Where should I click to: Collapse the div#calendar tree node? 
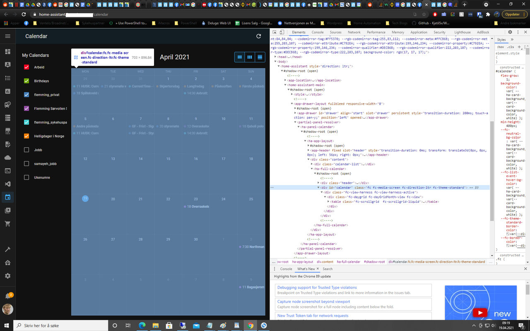tap(318, 187)
